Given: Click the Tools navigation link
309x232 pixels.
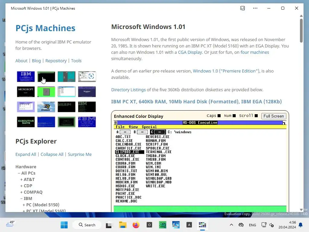Looking at the screenshot, I should click(x=76, y=61).
